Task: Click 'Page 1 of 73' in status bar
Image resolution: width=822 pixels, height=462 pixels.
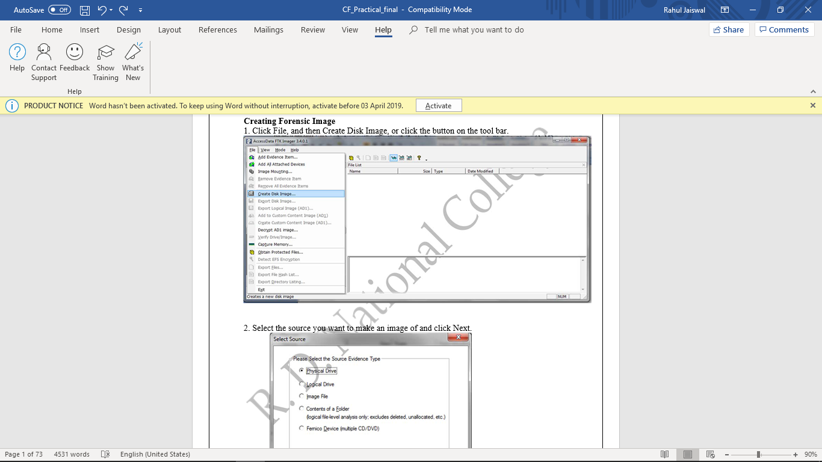Action: pos(23,454)
